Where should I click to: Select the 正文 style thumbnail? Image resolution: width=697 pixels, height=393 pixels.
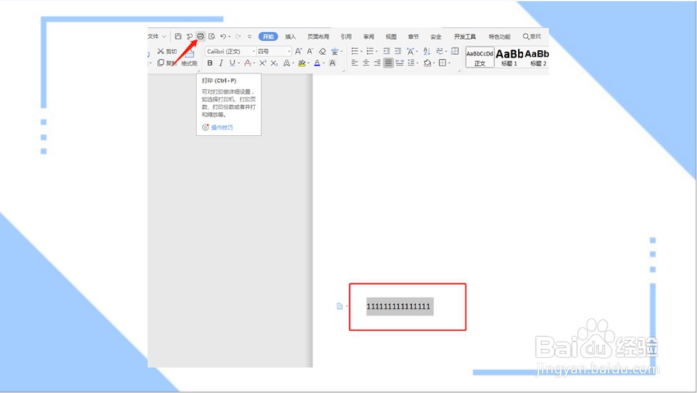click(480, 57)
